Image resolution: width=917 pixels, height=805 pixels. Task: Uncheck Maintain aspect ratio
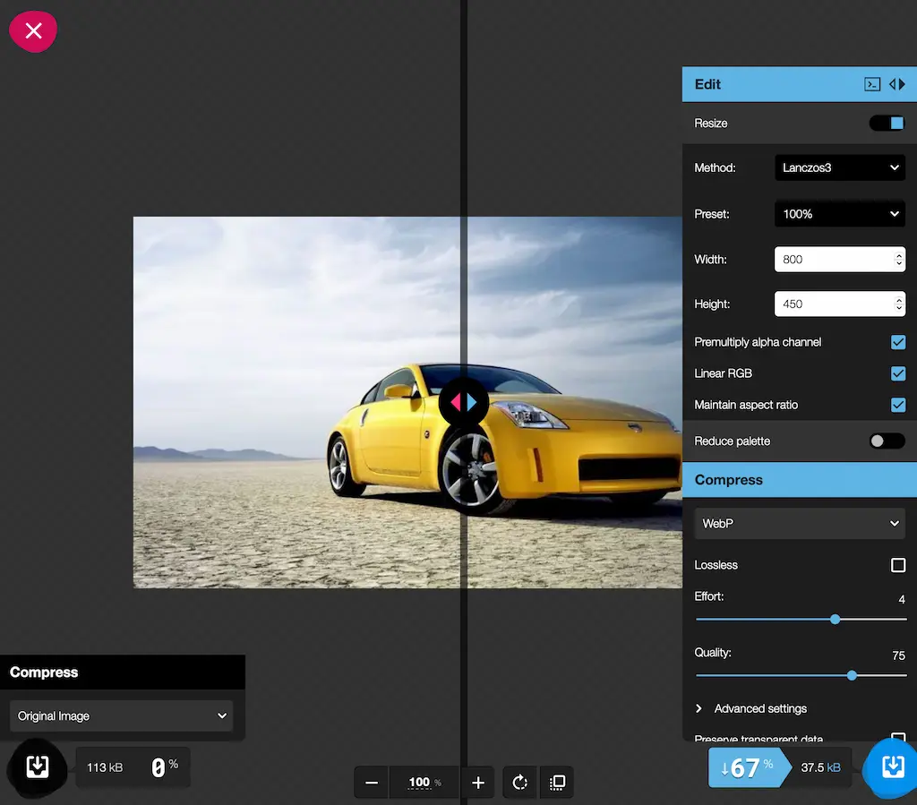(897, 405)
